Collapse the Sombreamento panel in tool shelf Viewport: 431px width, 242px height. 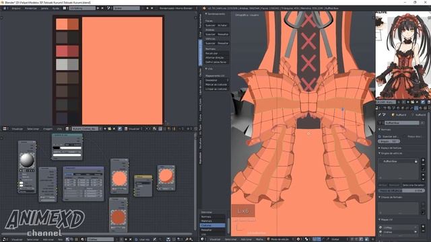click(215, 13)
